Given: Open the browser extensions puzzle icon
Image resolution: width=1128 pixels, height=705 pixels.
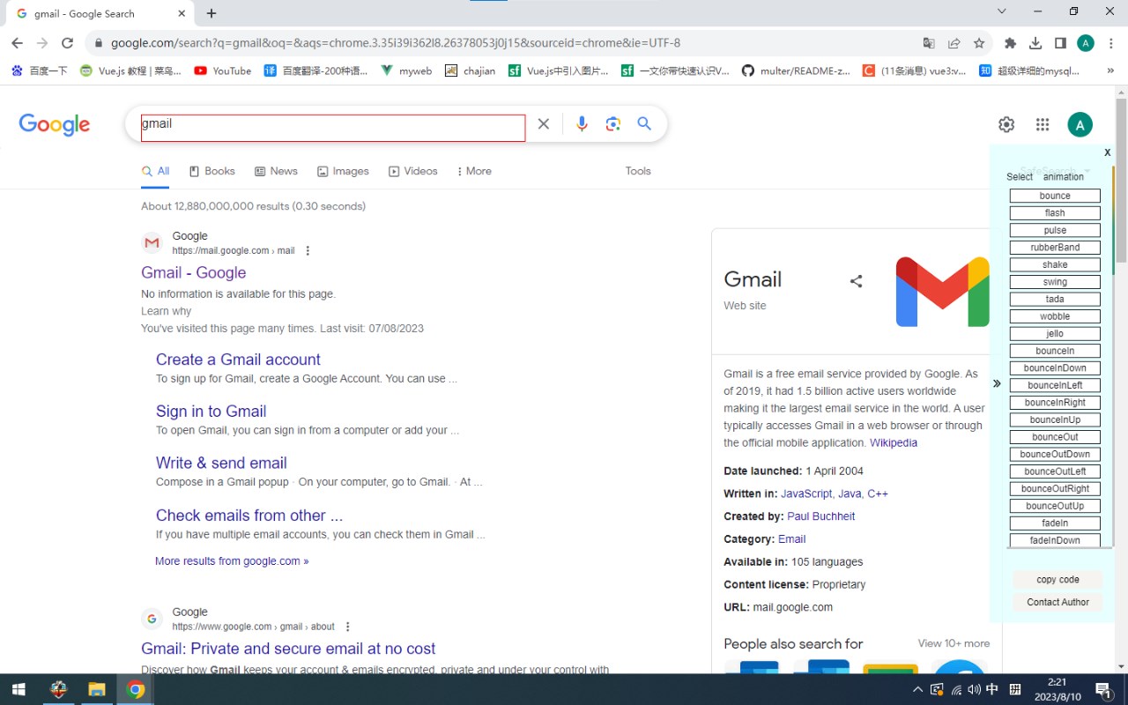Looking at the screenshot, I should tap(1011, 43).
